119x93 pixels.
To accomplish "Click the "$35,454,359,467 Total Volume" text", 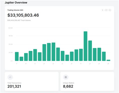I will click(x=19, y=20).
